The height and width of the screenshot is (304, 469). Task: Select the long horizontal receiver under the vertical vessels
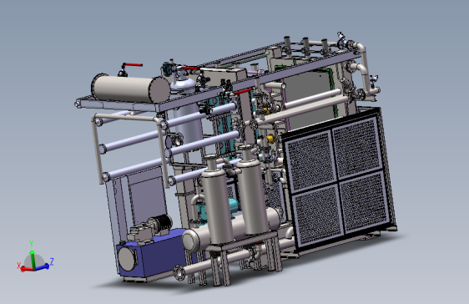point(232,229)
